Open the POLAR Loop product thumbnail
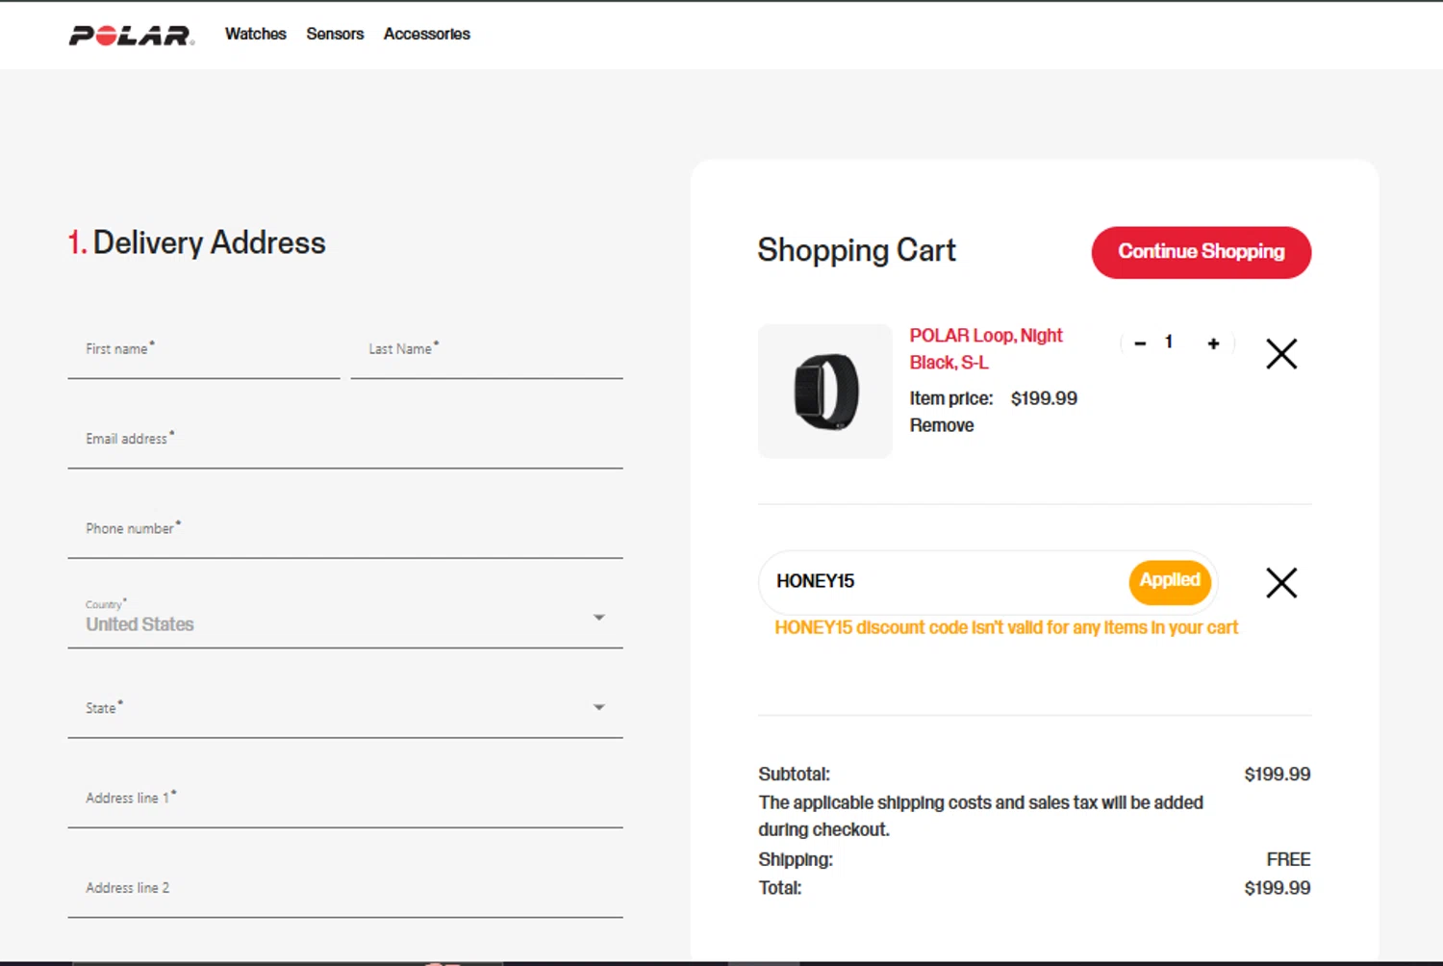This screenshot has height=966, width=1443. 825,392
